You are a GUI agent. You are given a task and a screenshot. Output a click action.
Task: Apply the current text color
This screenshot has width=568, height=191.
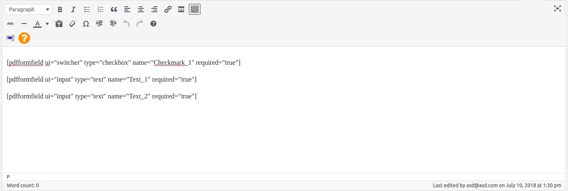pyautogui.click(x=38, y=24)
